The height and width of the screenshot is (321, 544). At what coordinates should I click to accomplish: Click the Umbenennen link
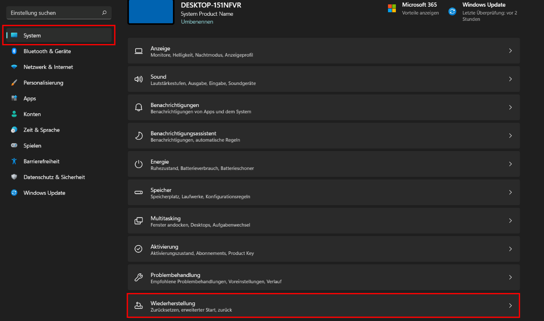[197, 22]
